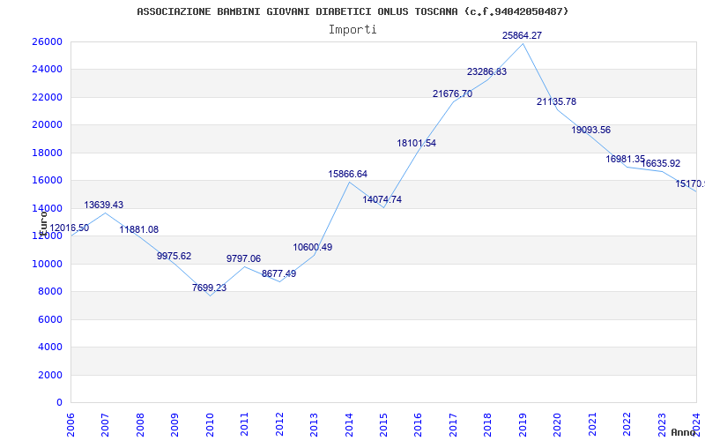
Task: Click the y-axis value 16000
Action: [x=47, y=180]
